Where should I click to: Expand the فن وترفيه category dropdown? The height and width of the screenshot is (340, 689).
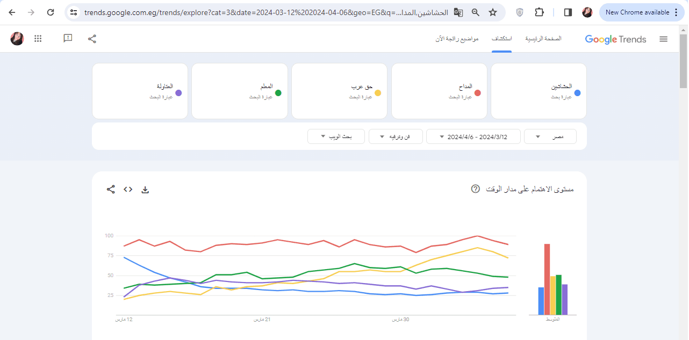[x=396, y=136]
